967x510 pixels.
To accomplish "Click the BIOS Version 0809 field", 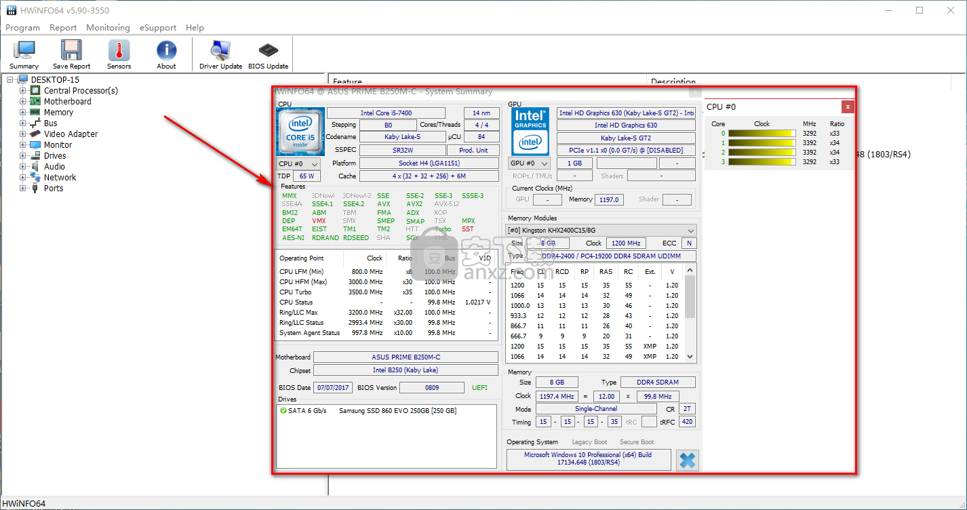I will (x=431, y=388).
